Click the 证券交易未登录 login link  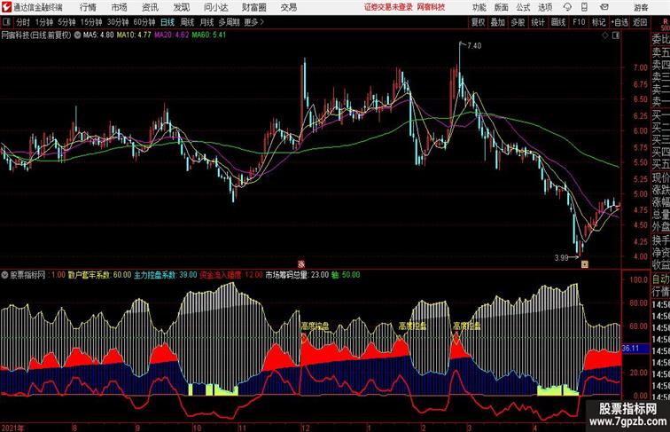click(389, 7)
